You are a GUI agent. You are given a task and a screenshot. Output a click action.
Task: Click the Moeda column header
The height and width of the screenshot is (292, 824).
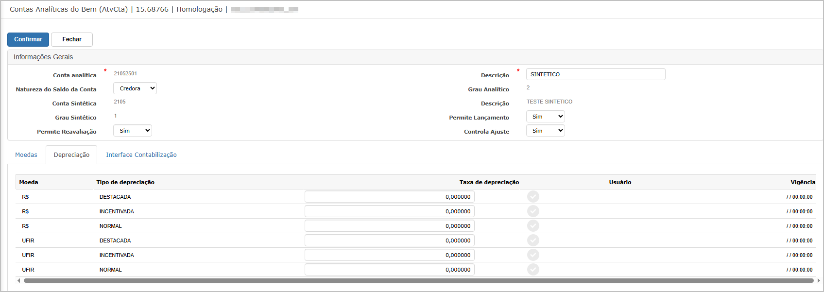tap(29, 182)
